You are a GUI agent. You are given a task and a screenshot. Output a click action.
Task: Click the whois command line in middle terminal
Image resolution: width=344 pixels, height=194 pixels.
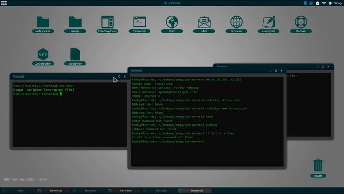pyautogui.click(x=187, y=80)
